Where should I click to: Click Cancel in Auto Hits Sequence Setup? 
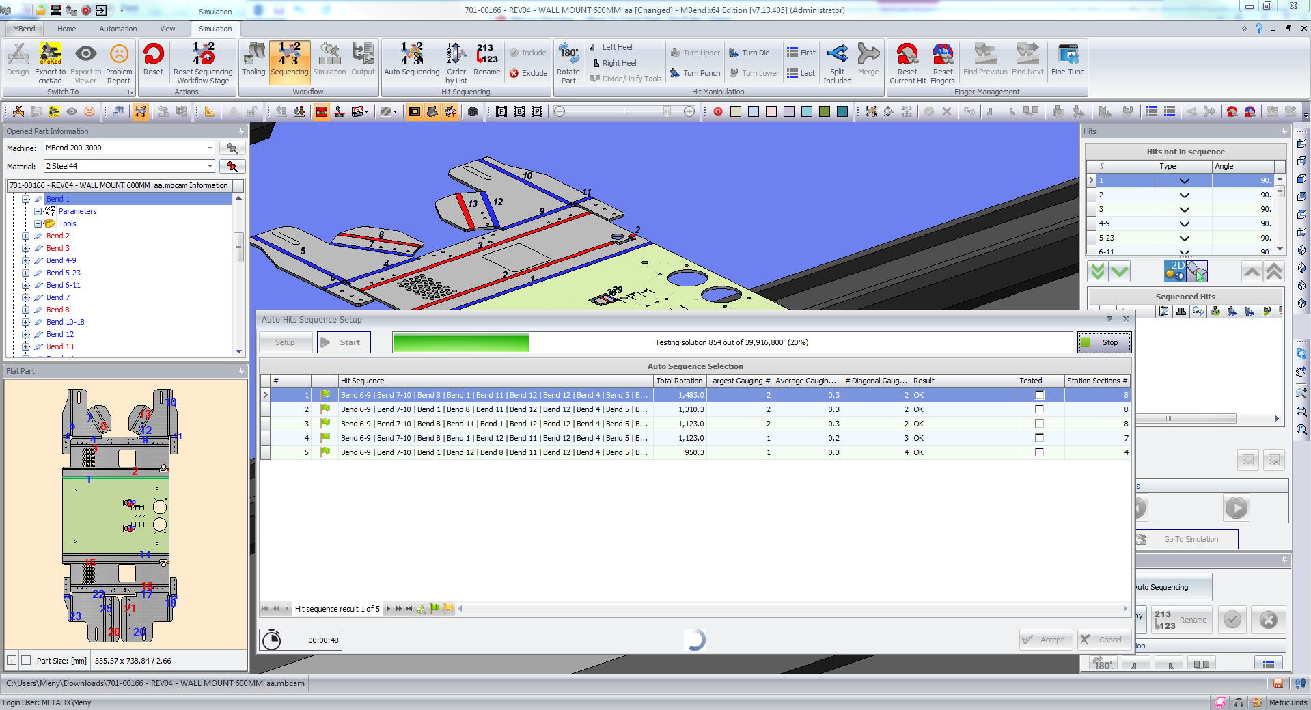tap(1104, 640)
